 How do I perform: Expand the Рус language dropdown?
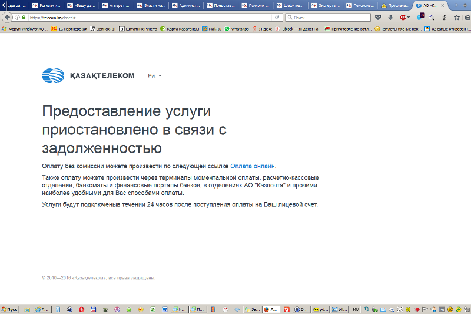(x=154, y=76)
